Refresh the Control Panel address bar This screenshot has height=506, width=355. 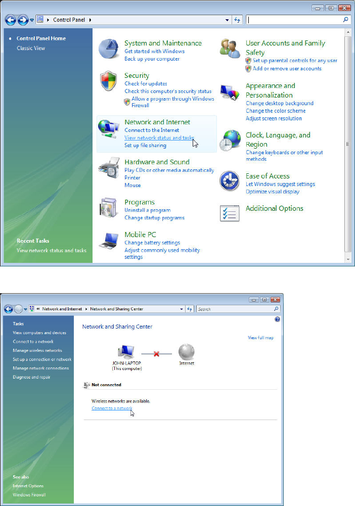click(x=237, y=20)
